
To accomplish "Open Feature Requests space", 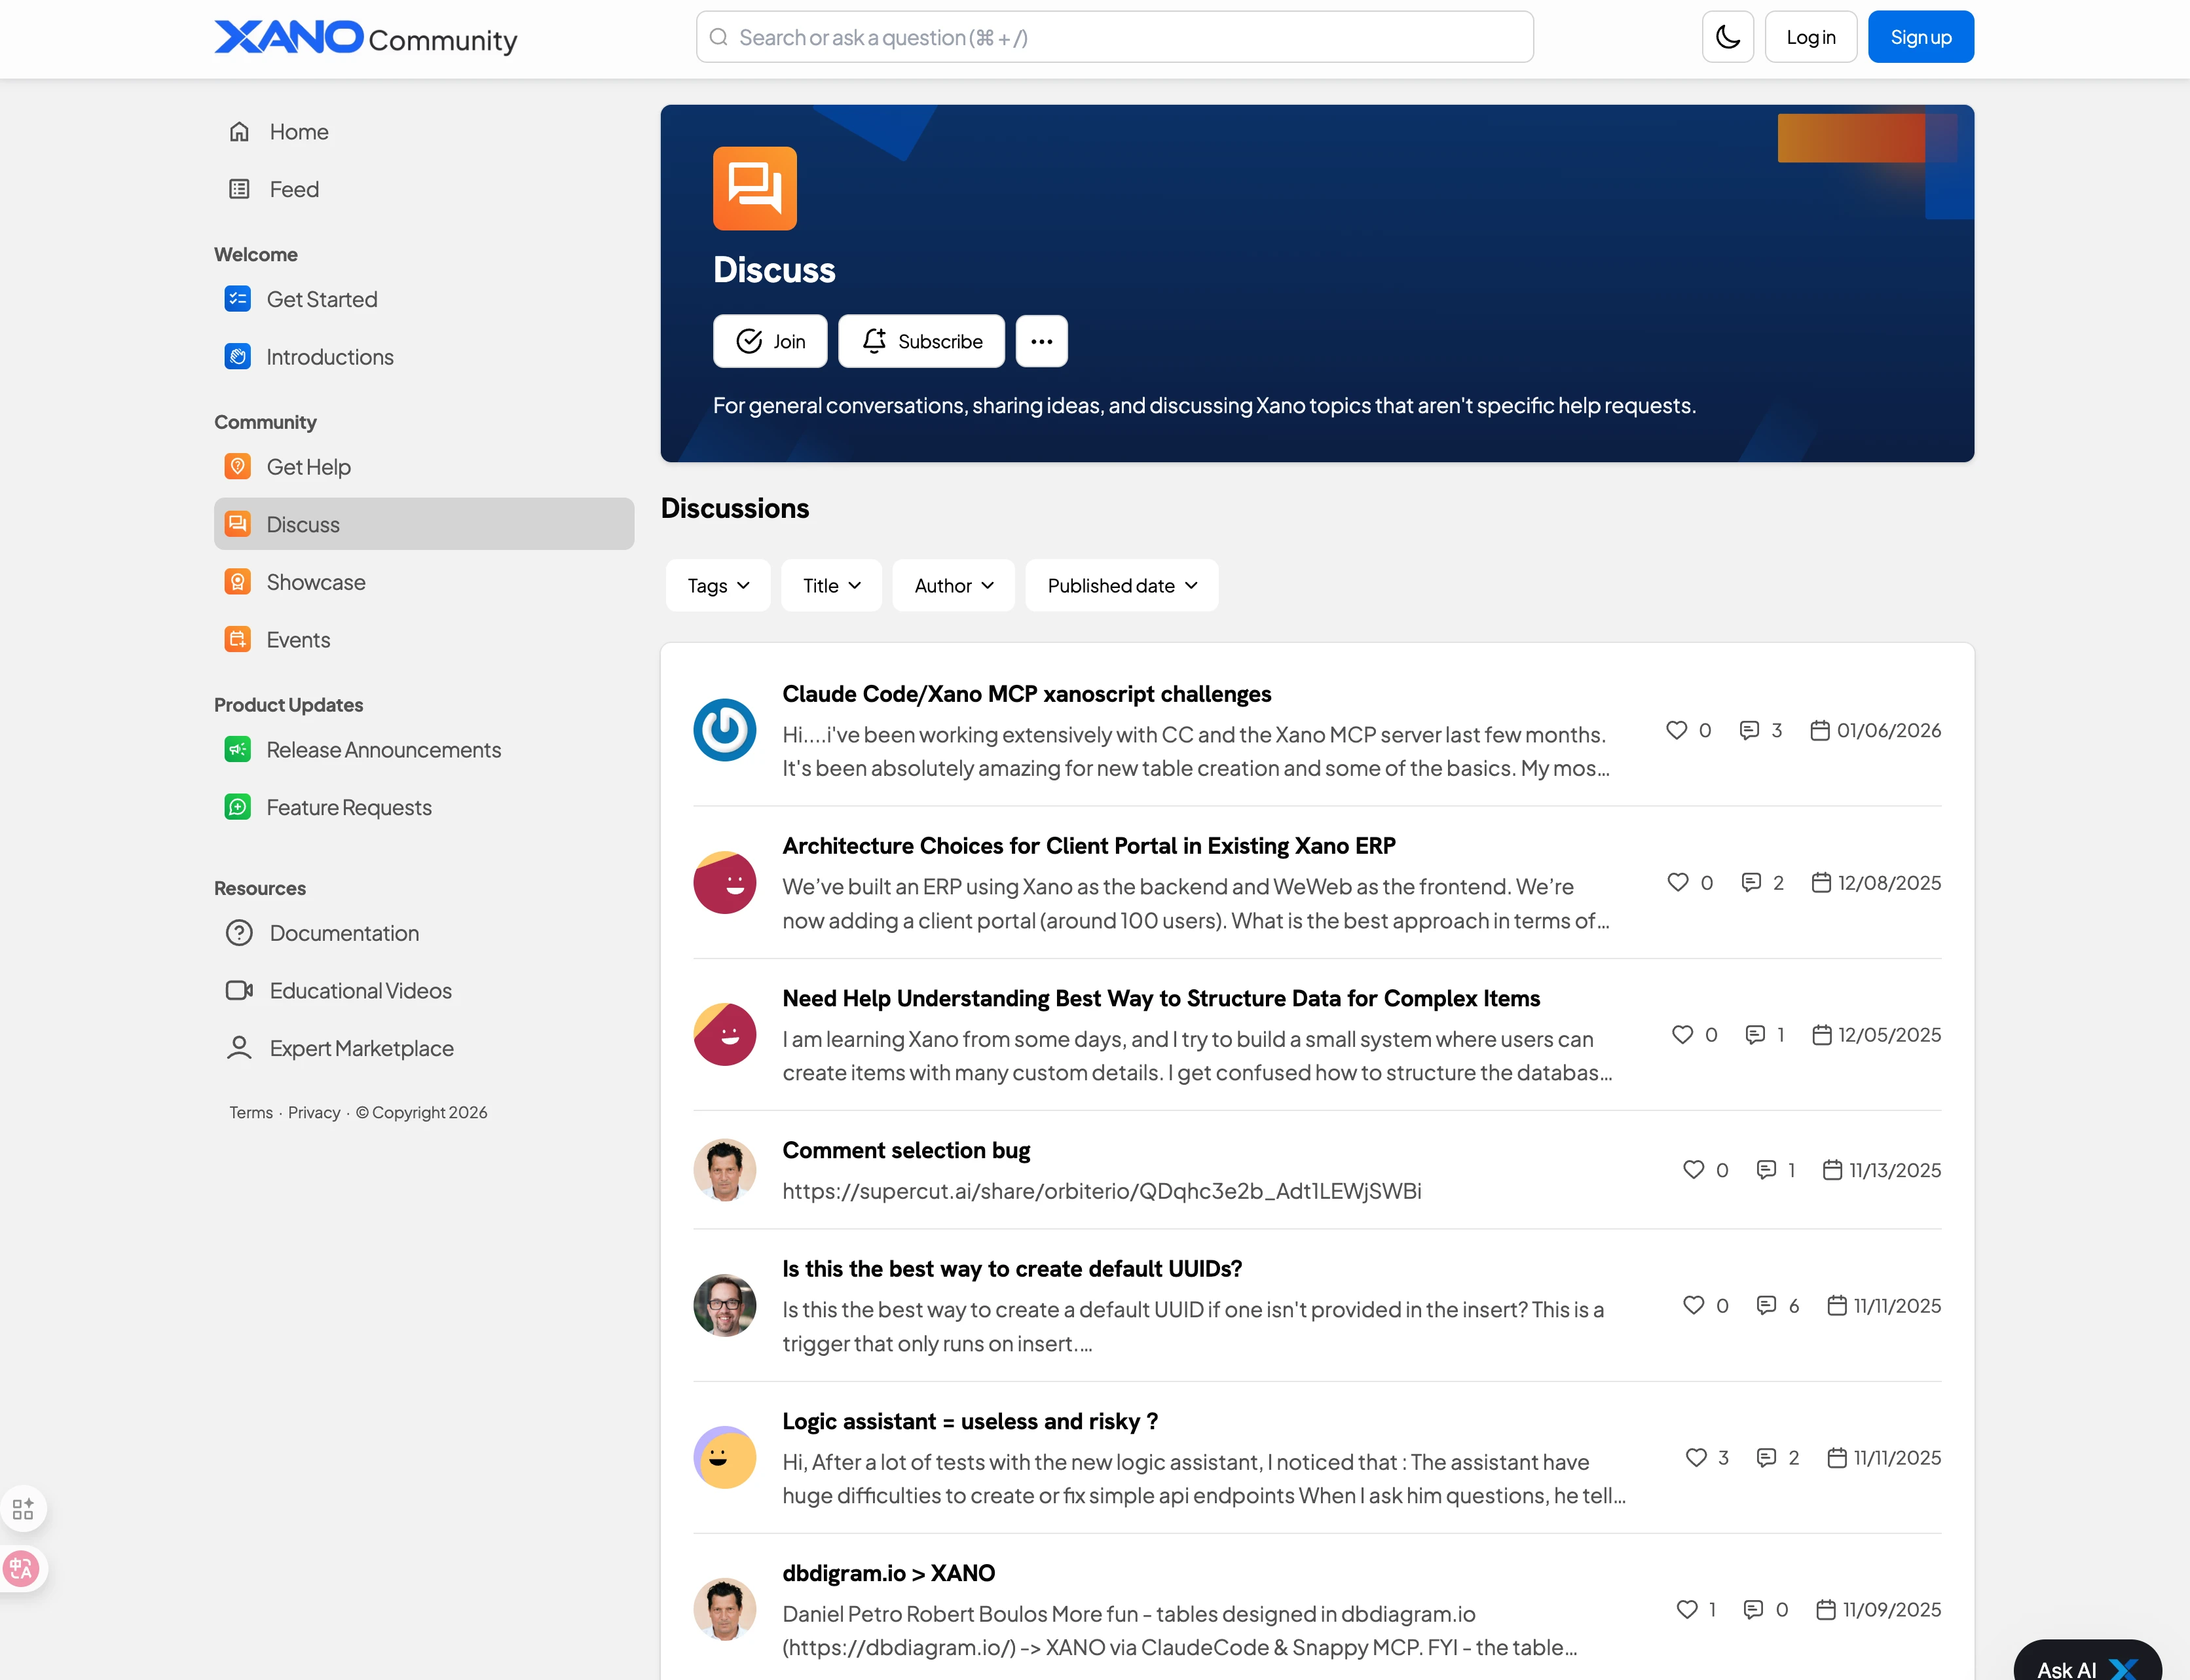I will pos(348,807).
